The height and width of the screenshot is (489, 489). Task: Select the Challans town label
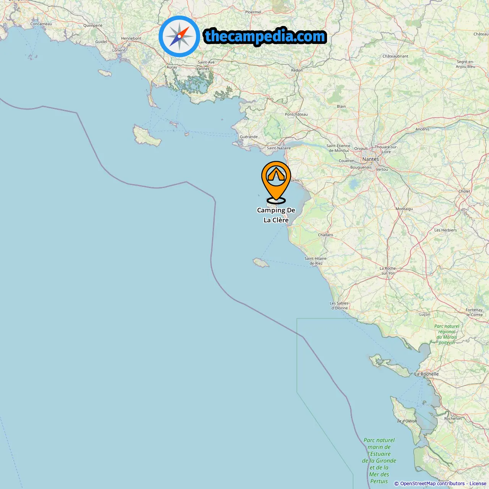coord(325,235)
